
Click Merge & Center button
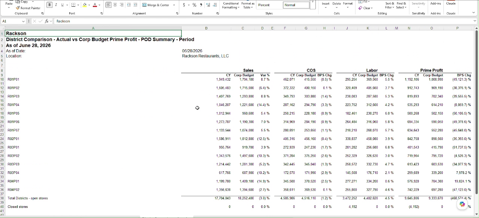156,5
